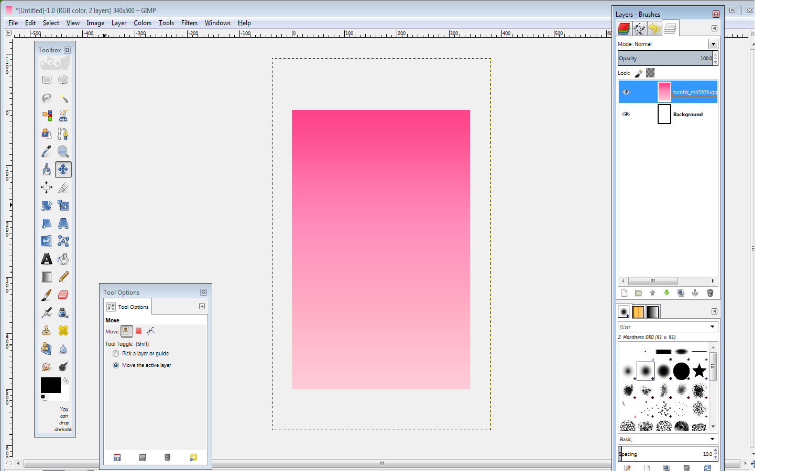Pick the Pencil tool

pyautogui.click(x=63, y=277)
